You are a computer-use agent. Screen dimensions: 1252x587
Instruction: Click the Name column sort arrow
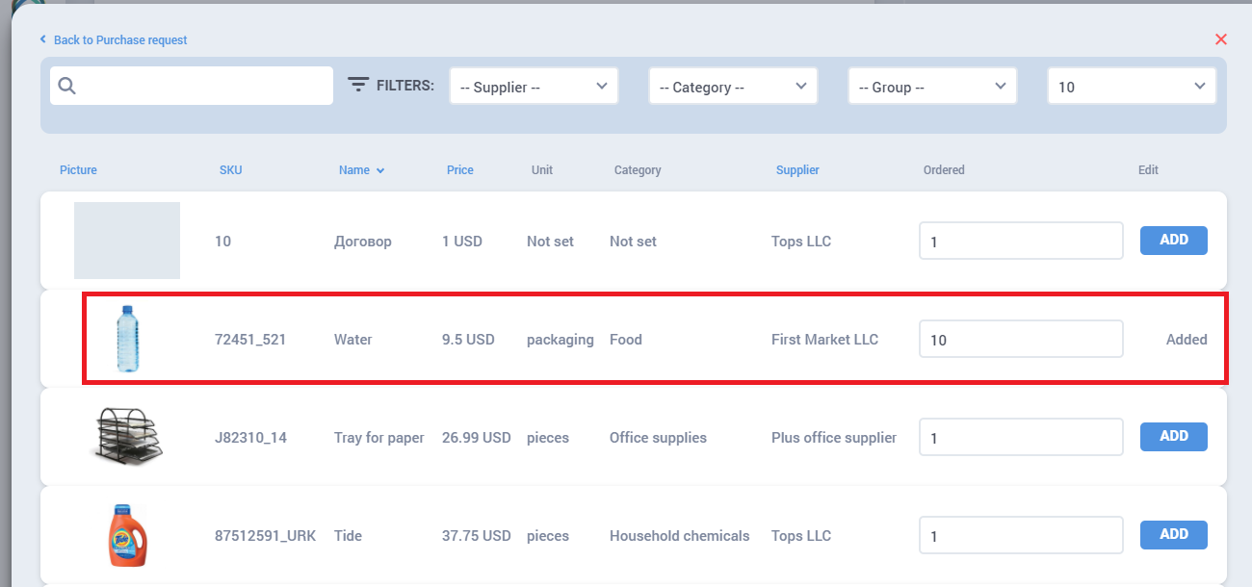click(x=380, y=170)
